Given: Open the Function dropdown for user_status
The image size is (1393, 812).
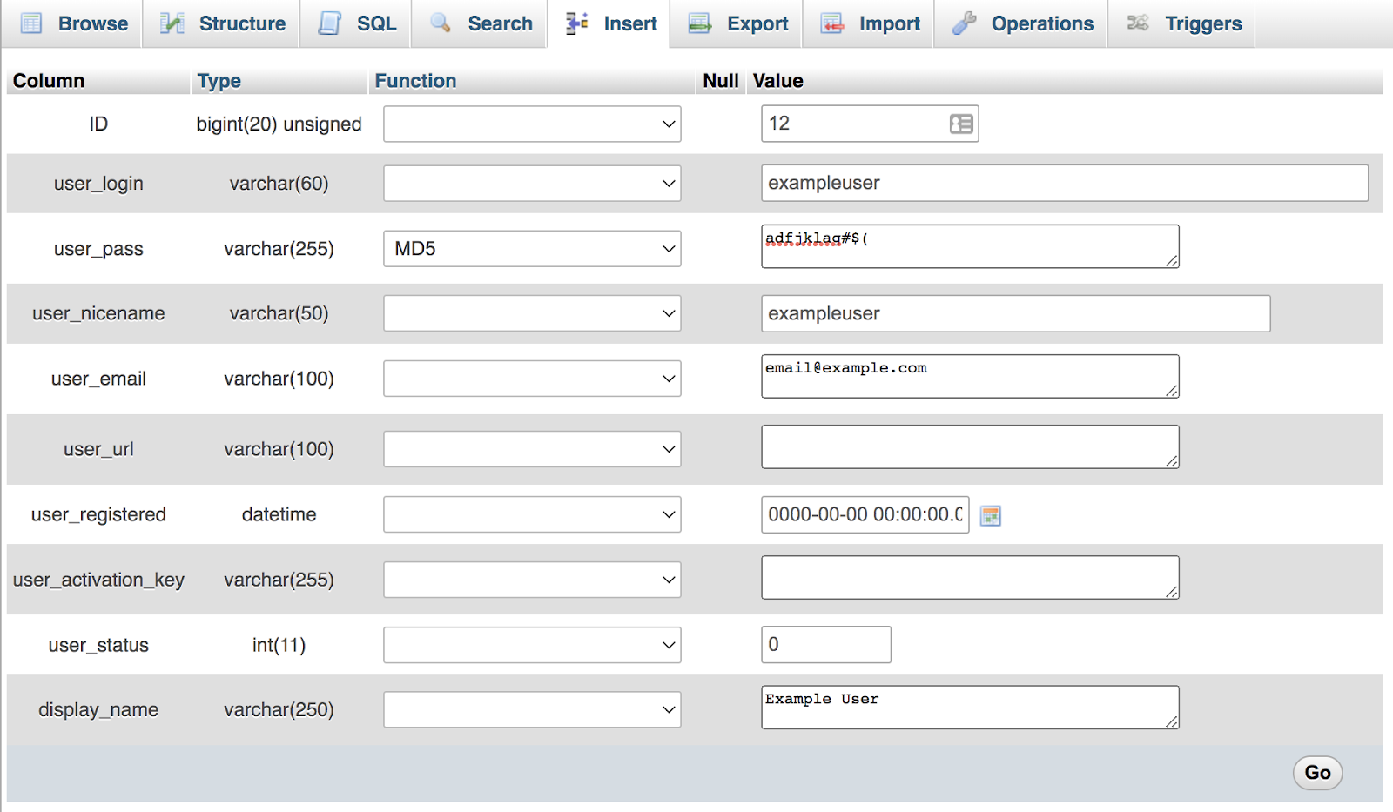Looking at the screenshot, I should click(x=532, y=645).
